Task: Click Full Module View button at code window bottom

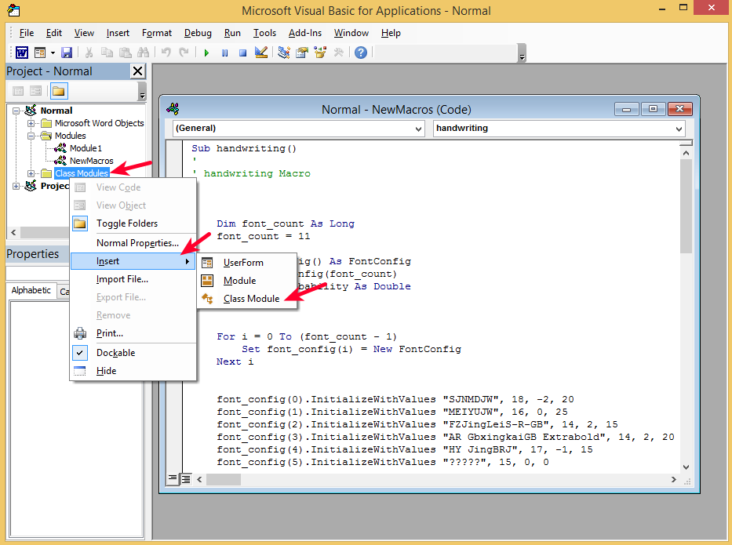Action: click(186, 479)
